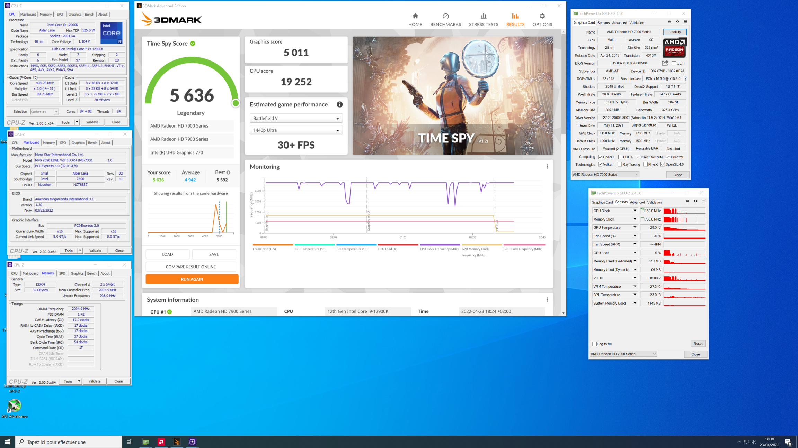Open notification center in system tray
798x448 pixels.
tap(788, 442)
